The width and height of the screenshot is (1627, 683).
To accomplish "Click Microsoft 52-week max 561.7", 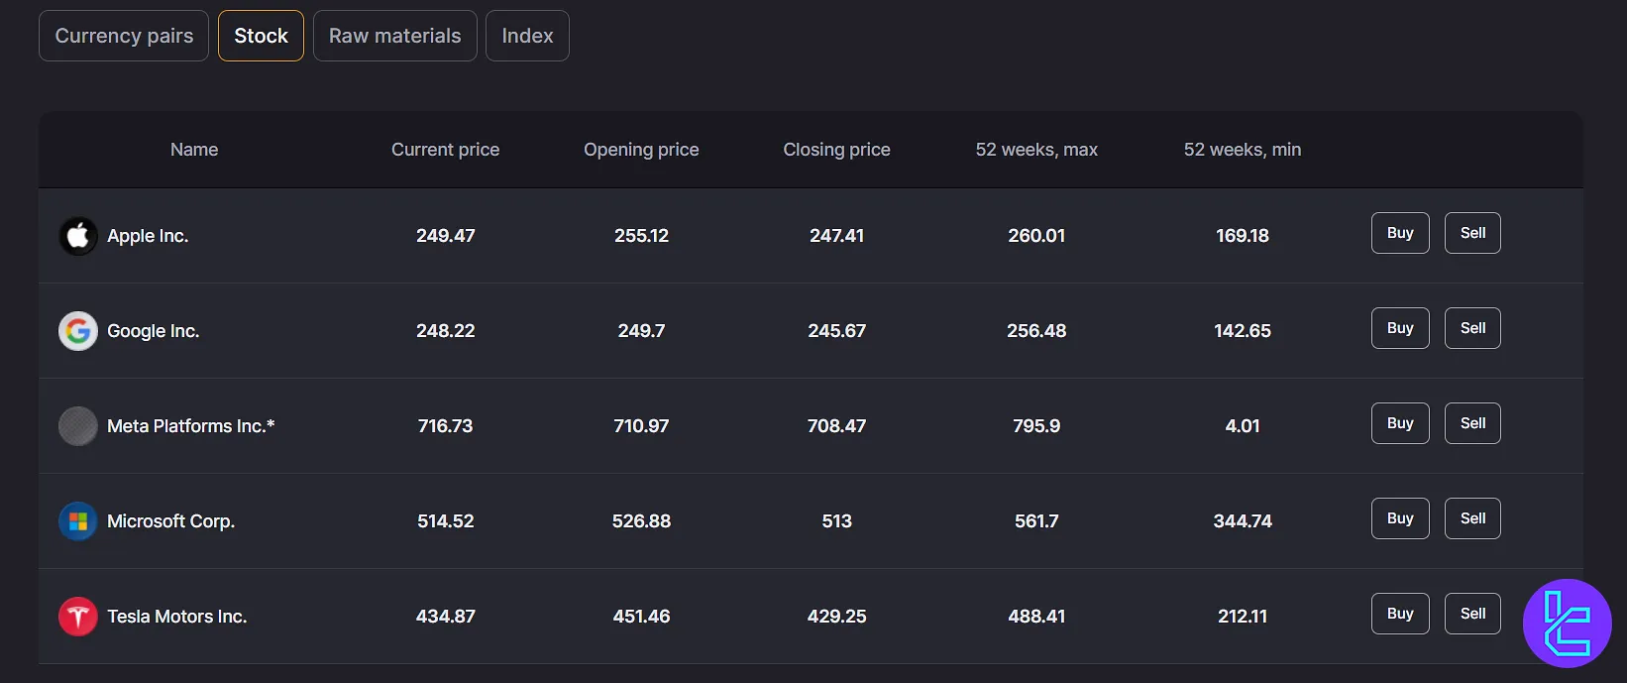I will 1036,521.
